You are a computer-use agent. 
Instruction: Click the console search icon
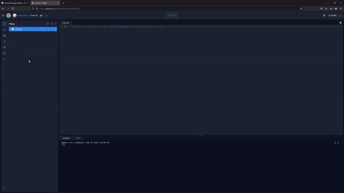(335, 143)
